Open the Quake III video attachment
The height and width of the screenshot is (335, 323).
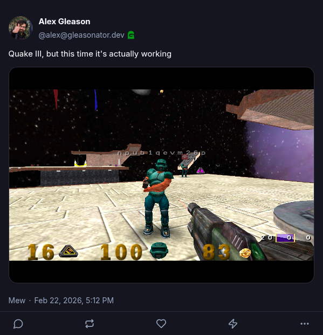click(161, 175)
